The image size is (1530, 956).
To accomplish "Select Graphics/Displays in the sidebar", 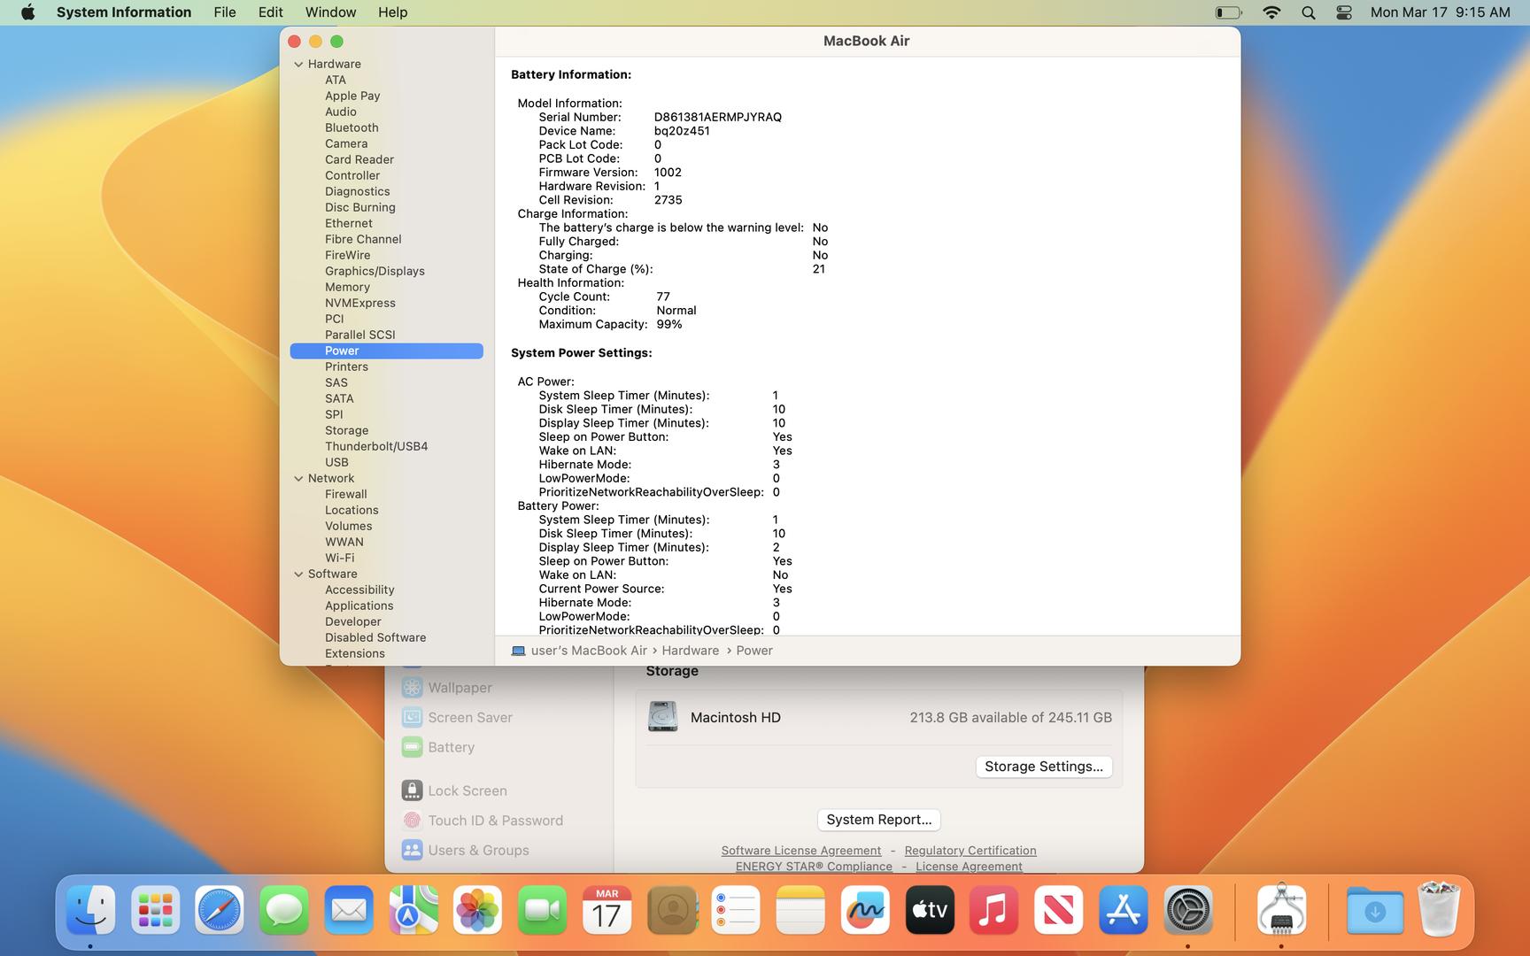I will click(375, 271).
